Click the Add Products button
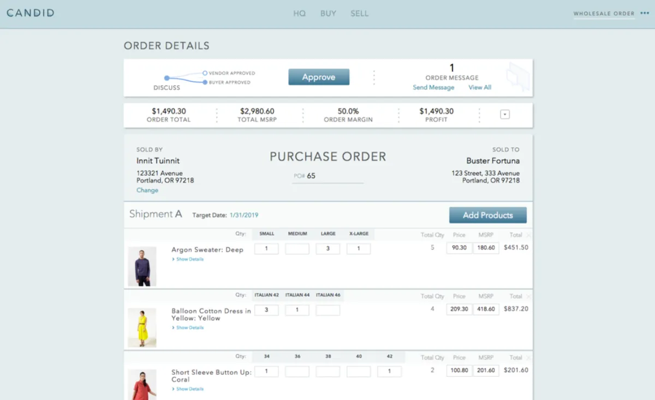Image resolution: width=655 pixels, height=400 pixels. coord(488,215)
